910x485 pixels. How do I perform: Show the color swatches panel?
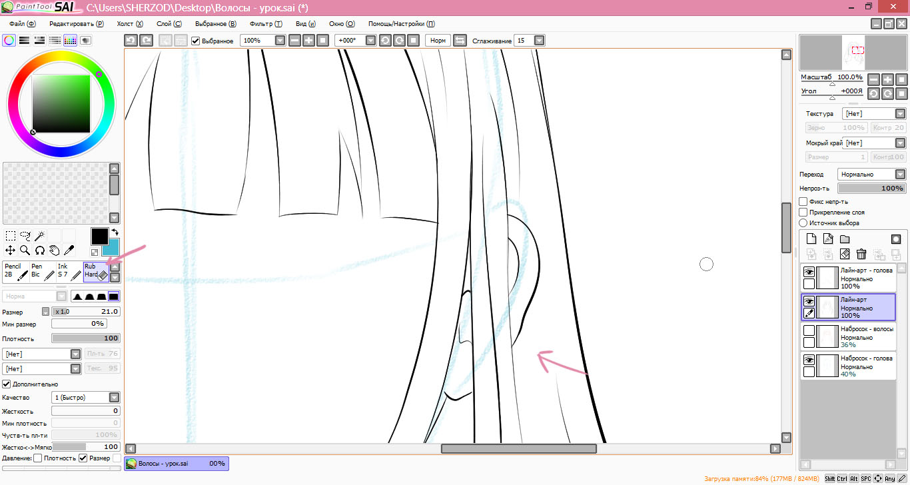(x=71, y=41)
